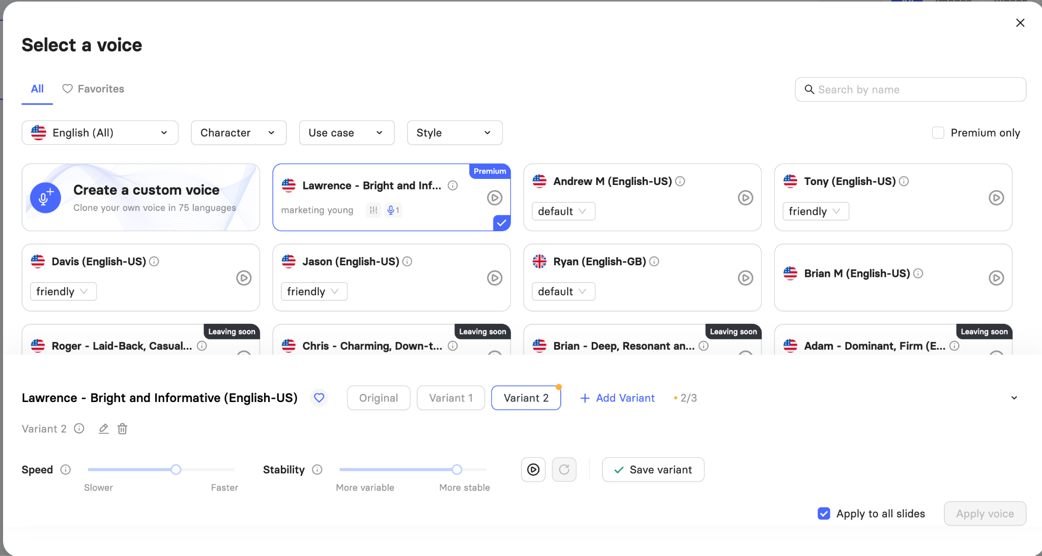Image resolution: width=1042 pixels, height=556 pixels.
Task: Open the English (All) language dropdown
Action: pos(100,133)
